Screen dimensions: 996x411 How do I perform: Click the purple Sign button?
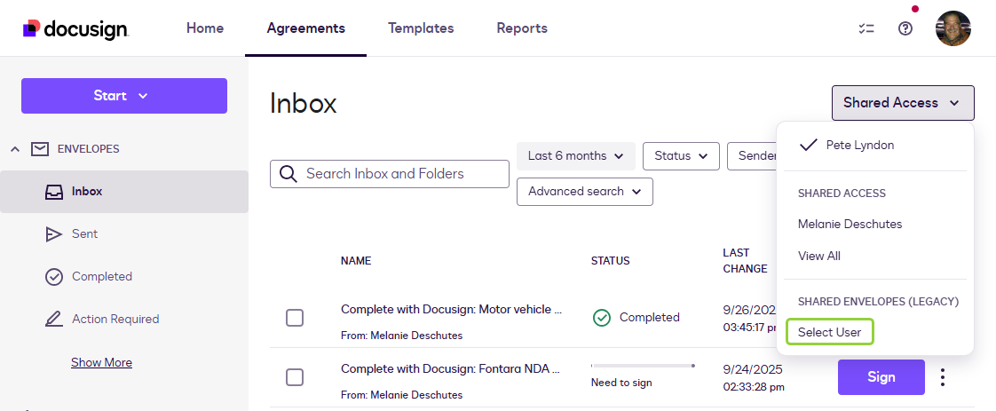pyautogui.click(x=881, y=377)
